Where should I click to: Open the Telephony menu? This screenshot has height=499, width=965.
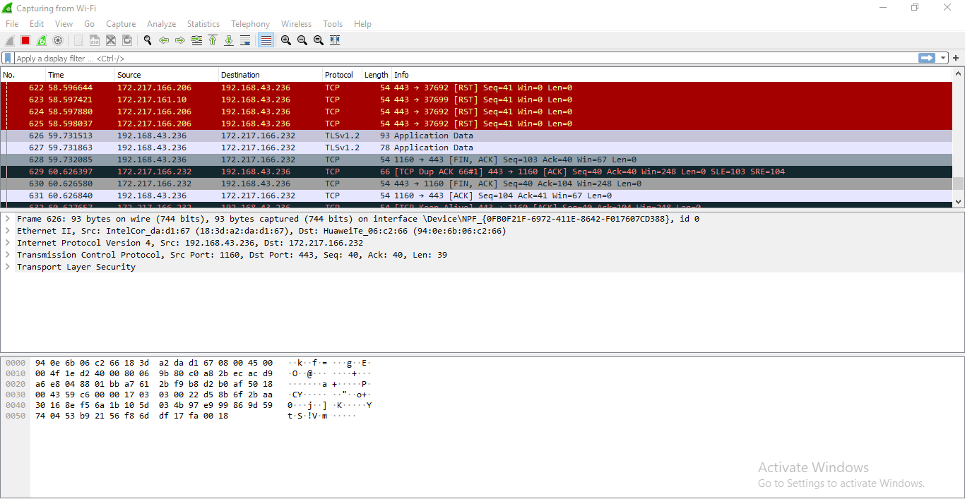coord(250,23)
